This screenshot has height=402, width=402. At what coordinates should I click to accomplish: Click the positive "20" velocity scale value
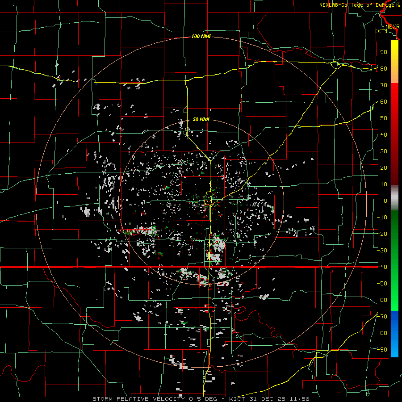tap(384, 168)
